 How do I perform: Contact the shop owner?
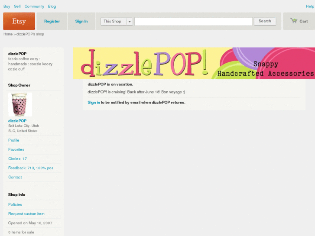click(x=15, y=177)
